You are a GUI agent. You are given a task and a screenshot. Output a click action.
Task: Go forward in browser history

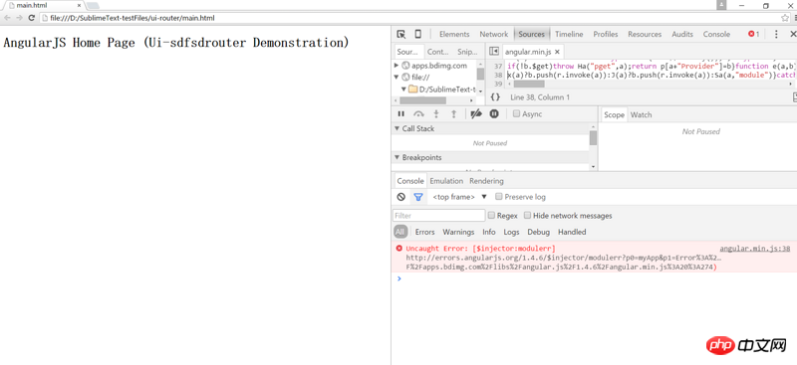19,18
